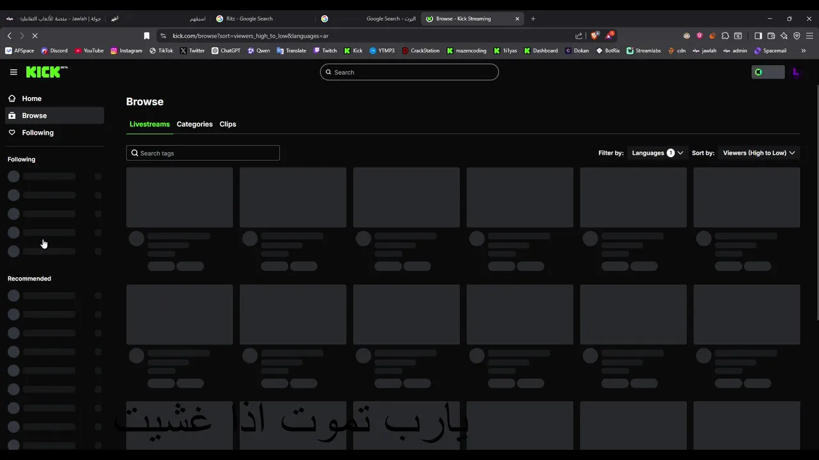The image size is (819, 460).
Task: Switch to the Clips tab
Action: coord(228,124)
